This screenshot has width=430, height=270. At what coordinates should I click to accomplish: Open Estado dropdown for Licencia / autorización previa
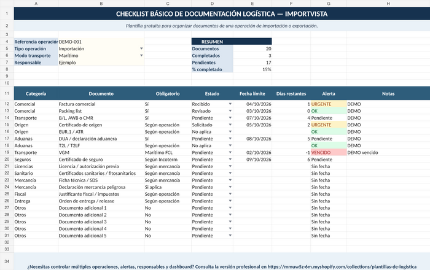230,166
